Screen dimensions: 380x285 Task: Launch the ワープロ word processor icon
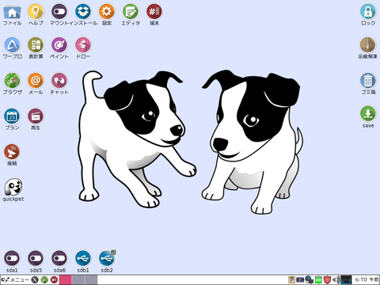(12, 45)
